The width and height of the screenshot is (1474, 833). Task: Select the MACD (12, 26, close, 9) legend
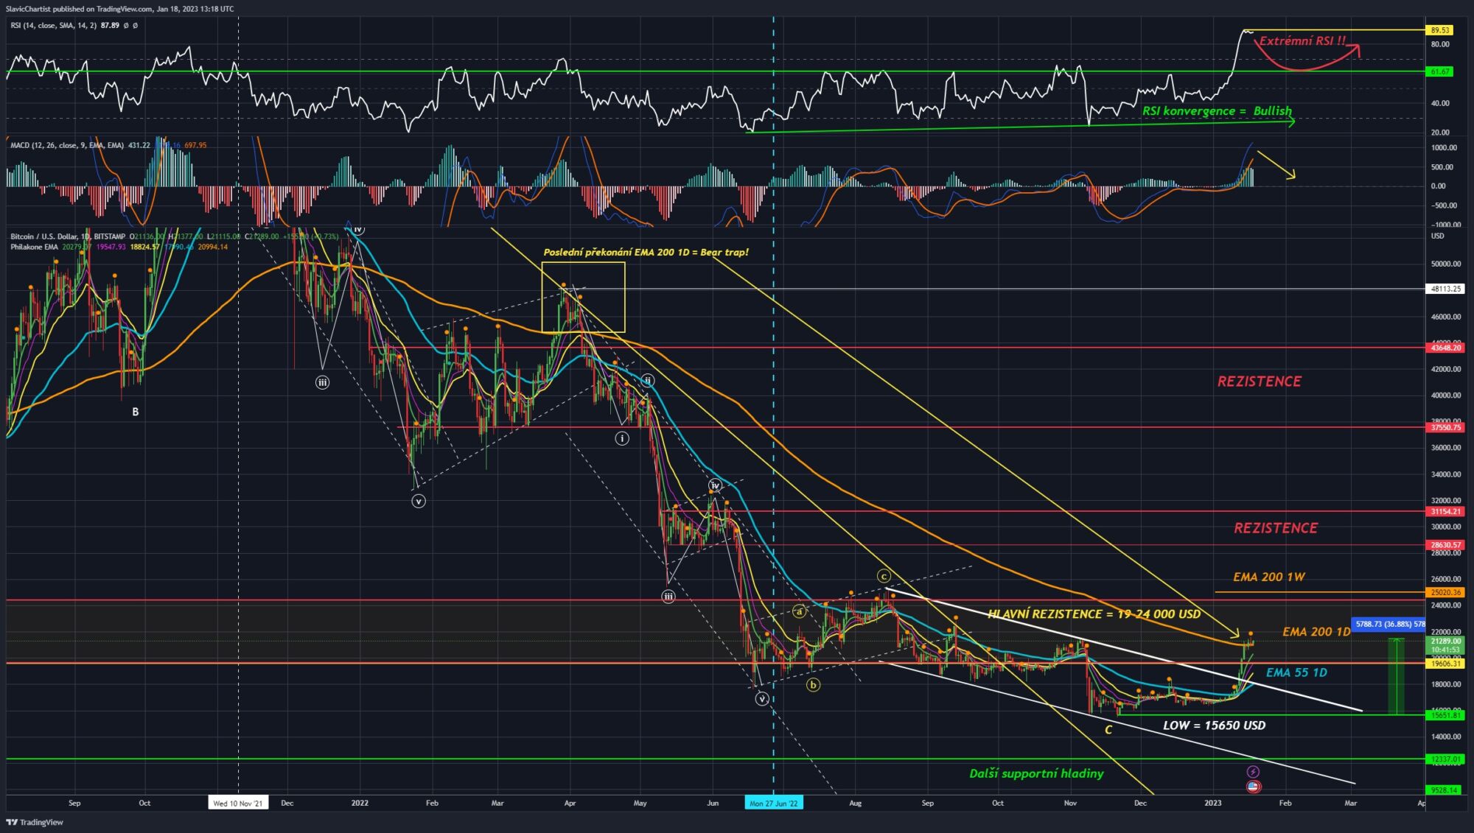point(67,145)
